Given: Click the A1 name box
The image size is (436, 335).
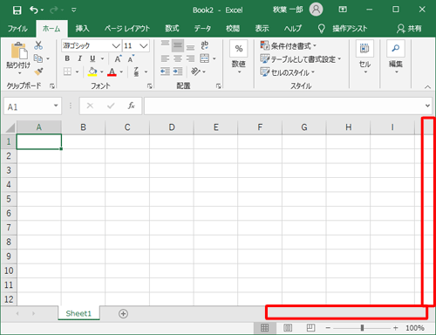Looking at the screenshot, I should 28,106.
